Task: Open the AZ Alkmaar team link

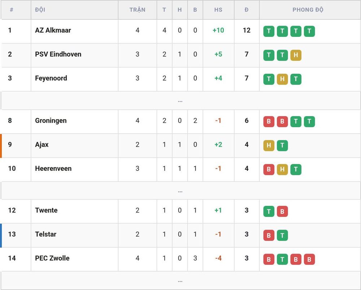Action: pyautogui.click(x=53, y=30)
